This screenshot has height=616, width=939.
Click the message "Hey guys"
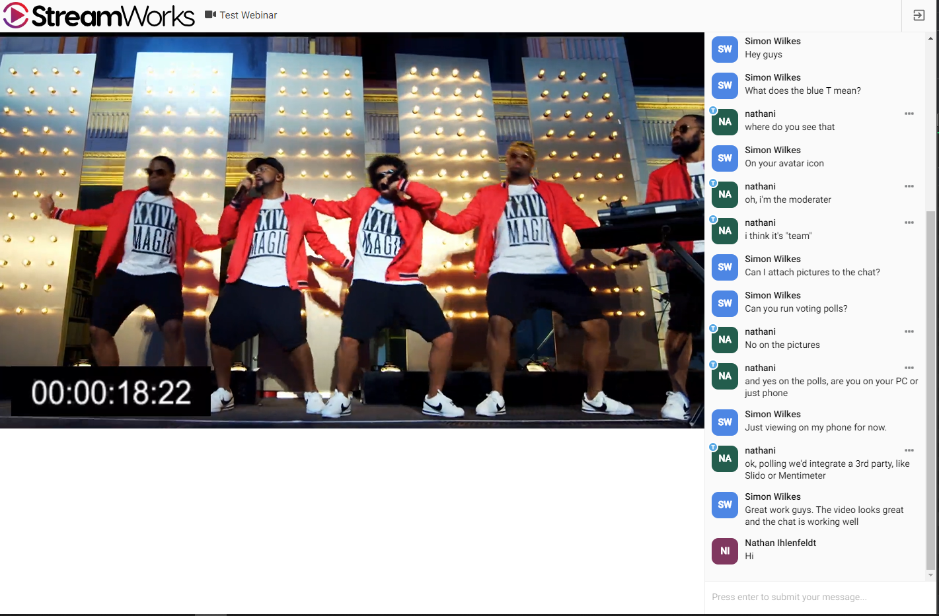763,55
